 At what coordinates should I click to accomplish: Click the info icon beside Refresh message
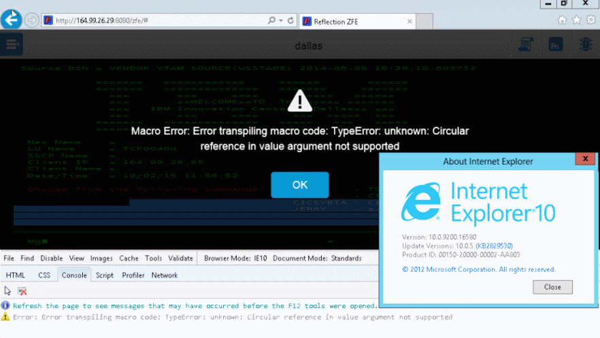(5, 305)
